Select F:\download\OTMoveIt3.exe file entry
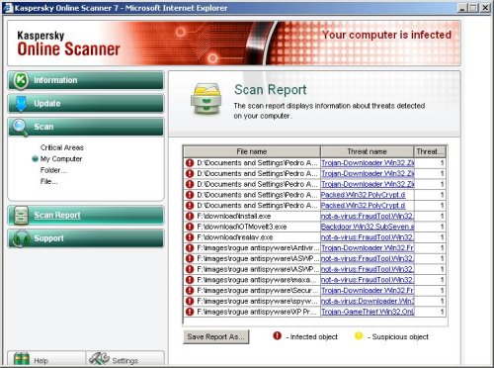This screenshot has width=494, height=368. click(x=242, y=227)
